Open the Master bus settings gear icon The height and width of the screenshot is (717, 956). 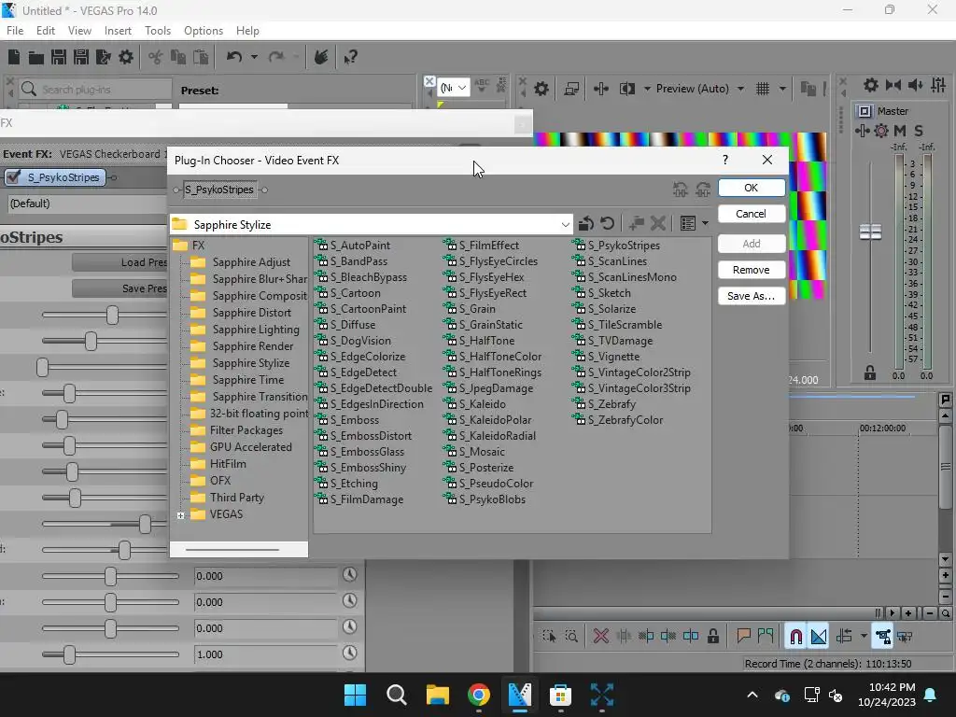pyautogui.click(x=871, y=85)
